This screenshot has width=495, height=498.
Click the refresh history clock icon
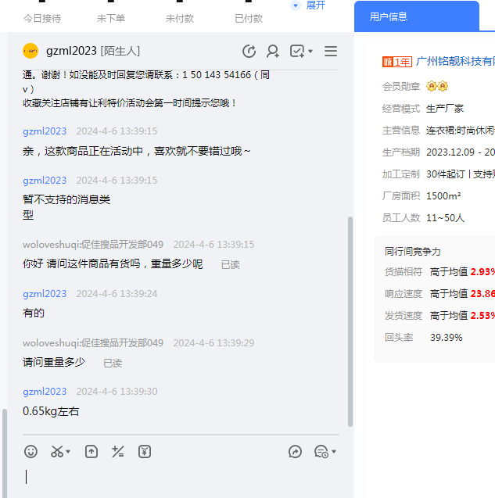(x=249, y=51)
